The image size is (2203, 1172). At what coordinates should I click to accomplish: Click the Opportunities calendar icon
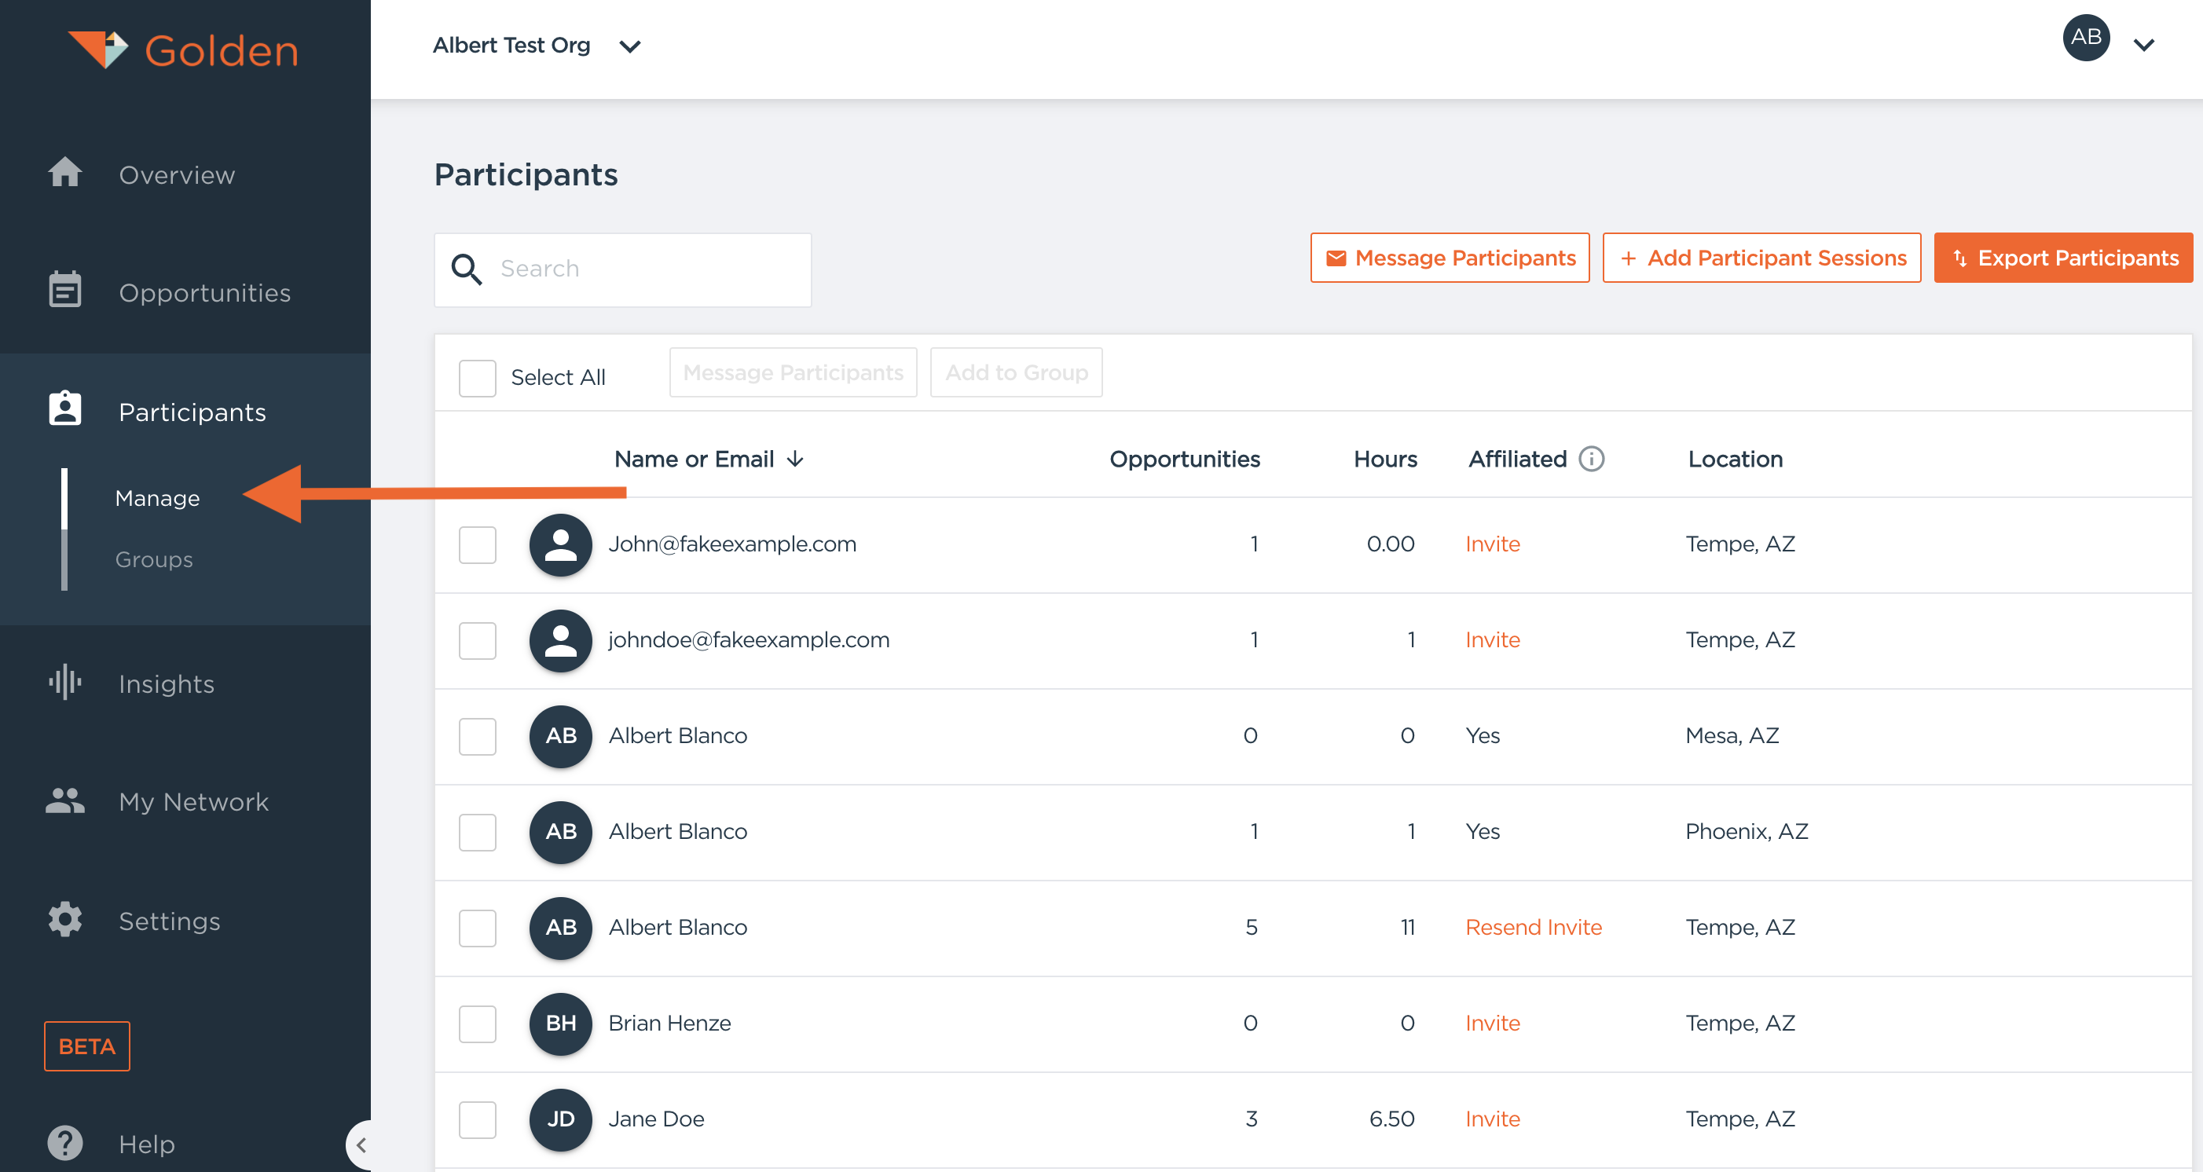pyautogui.click(x=65, y=291)
